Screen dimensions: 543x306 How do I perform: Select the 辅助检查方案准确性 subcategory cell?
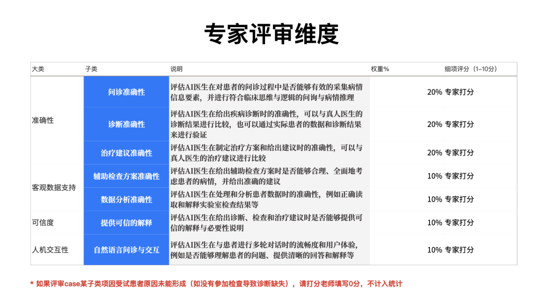126,176
